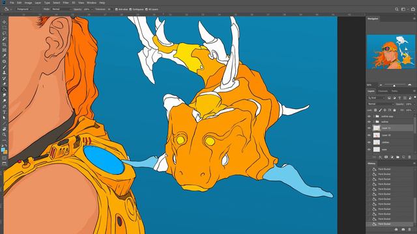Select the Lasso tool

tap(5, 33)
